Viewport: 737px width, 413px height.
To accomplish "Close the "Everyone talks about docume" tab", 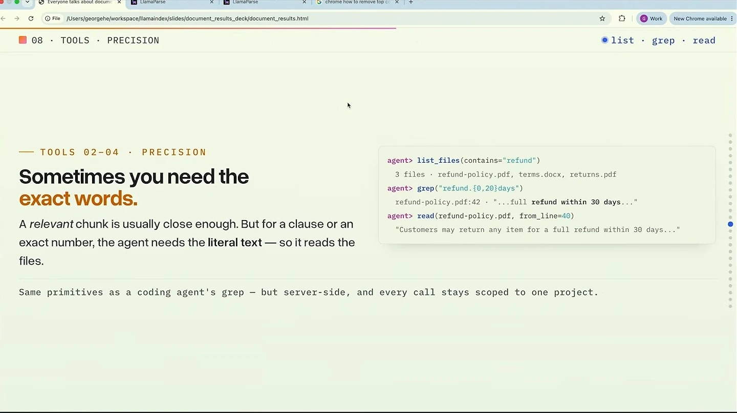I will 119,3.
